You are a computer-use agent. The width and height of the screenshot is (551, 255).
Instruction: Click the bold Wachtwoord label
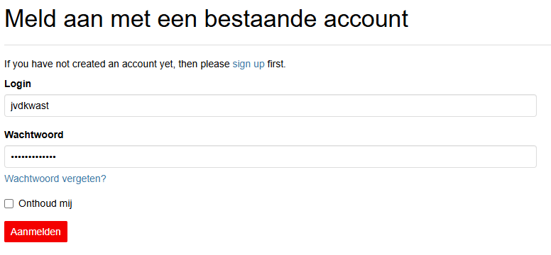coord(34,135)
